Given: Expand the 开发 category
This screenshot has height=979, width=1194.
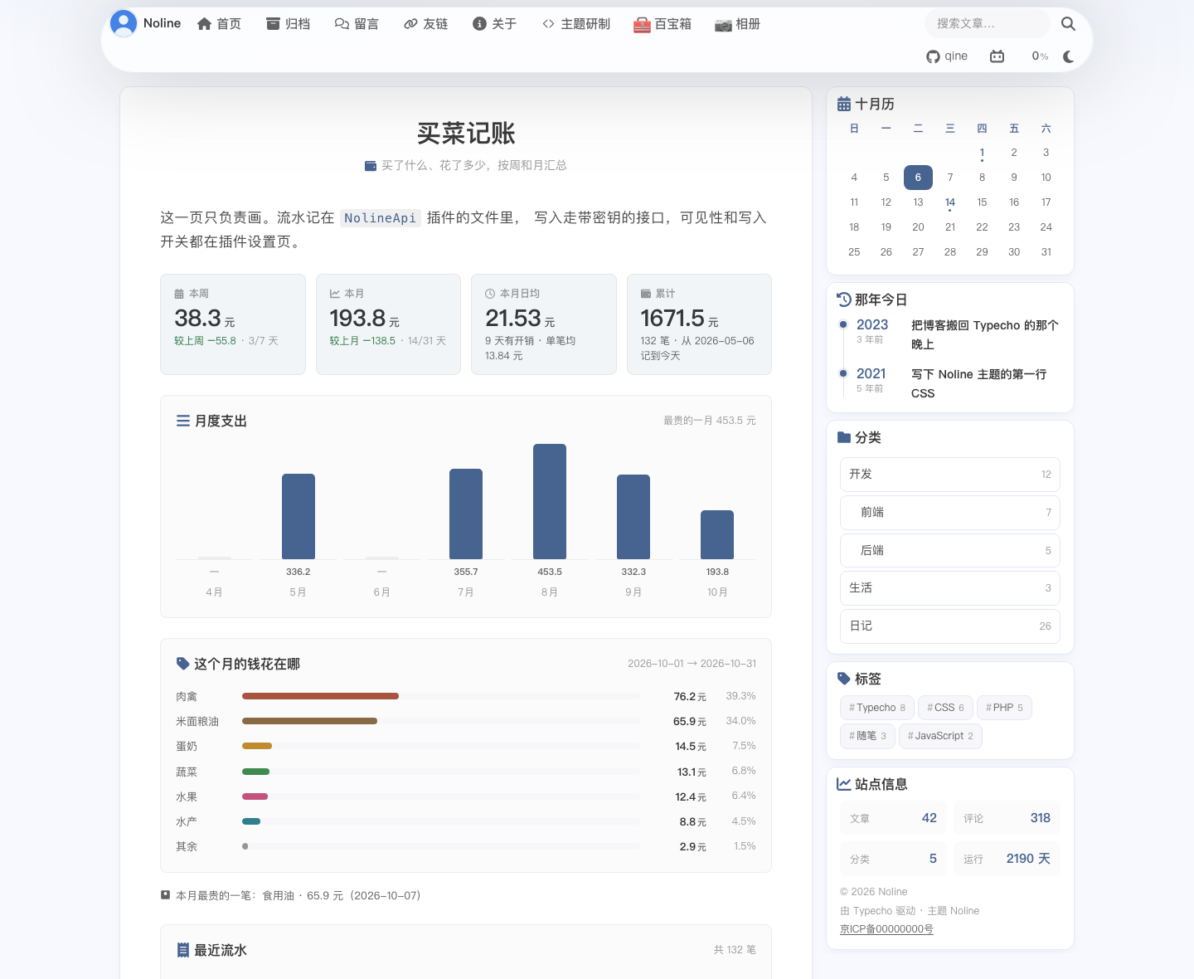Looking at the screenshot, I should [x=950, y=475].
